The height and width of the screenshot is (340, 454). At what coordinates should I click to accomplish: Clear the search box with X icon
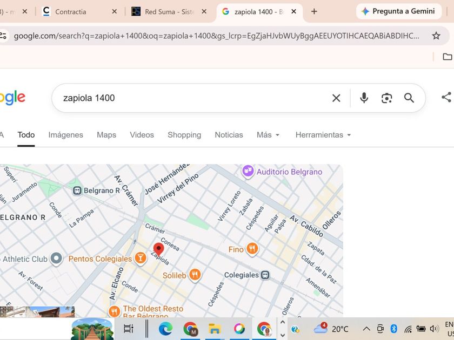[336, 98]
